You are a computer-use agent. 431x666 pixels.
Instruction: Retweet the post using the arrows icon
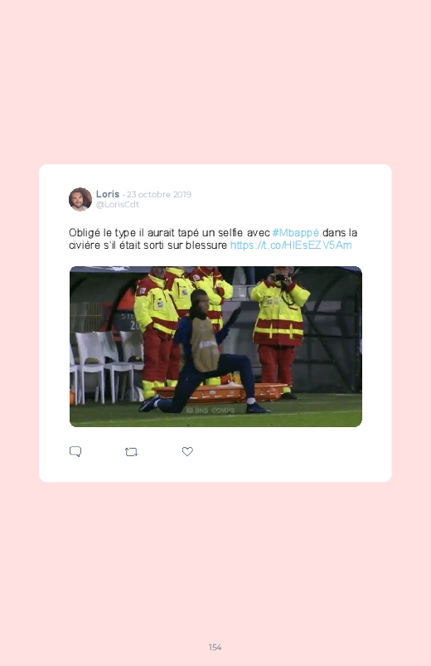point(131,452)
